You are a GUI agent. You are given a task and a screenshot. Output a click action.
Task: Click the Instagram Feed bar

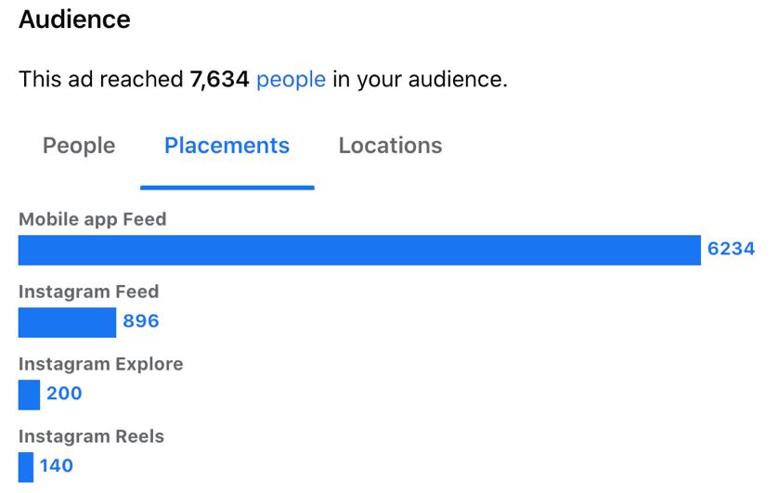click(x=67, y=322)
